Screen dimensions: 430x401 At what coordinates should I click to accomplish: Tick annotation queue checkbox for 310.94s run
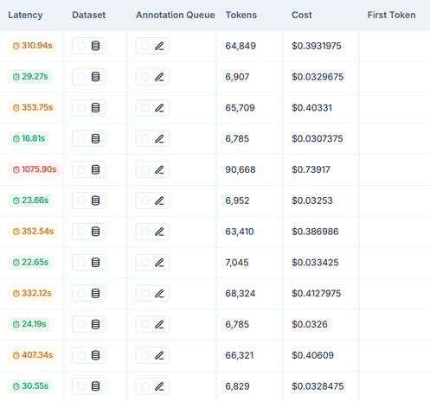[x=145, y=46]
